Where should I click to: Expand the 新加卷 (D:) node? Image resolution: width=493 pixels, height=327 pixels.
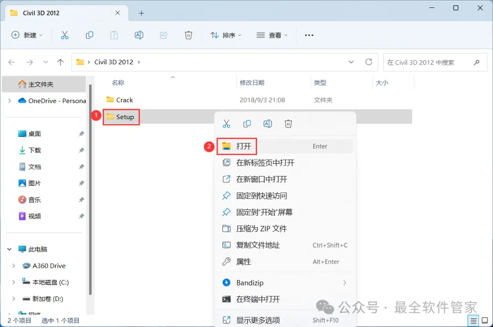[14, 299]
